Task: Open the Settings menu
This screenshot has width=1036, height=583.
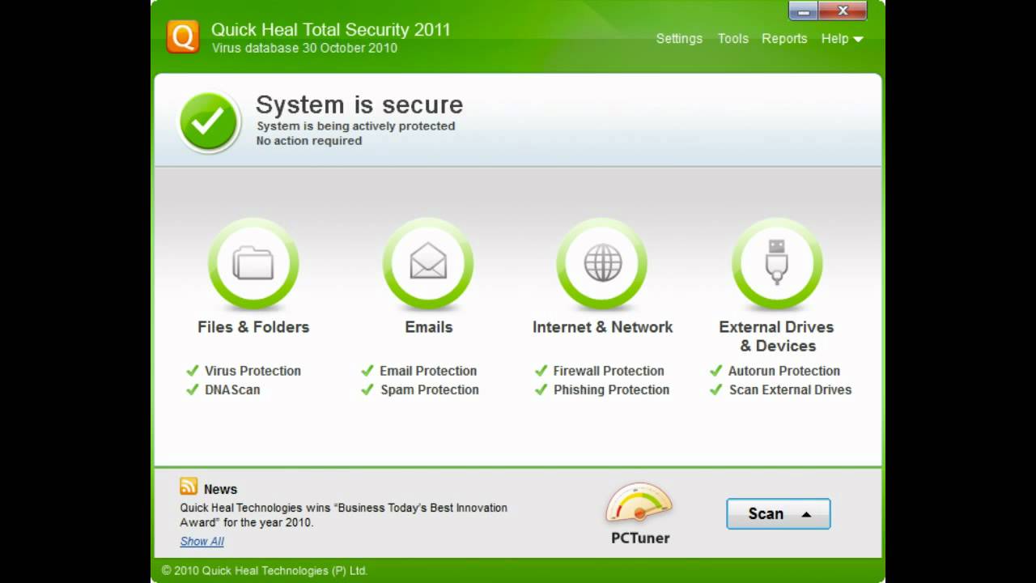Action: [x=679, y=38]
